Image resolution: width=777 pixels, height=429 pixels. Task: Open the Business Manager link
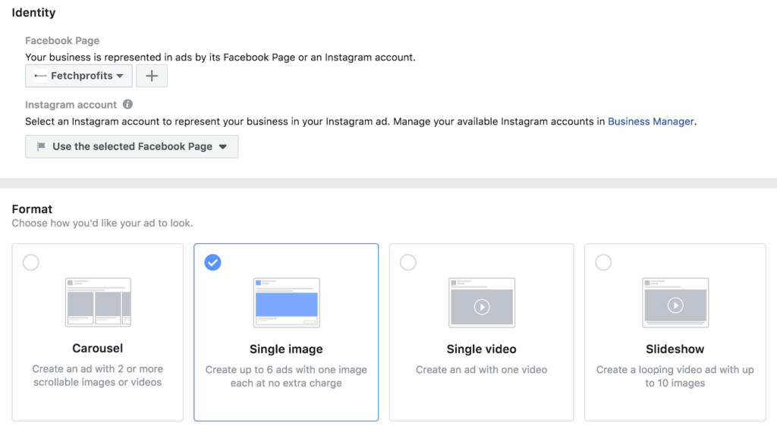point(650,121)
